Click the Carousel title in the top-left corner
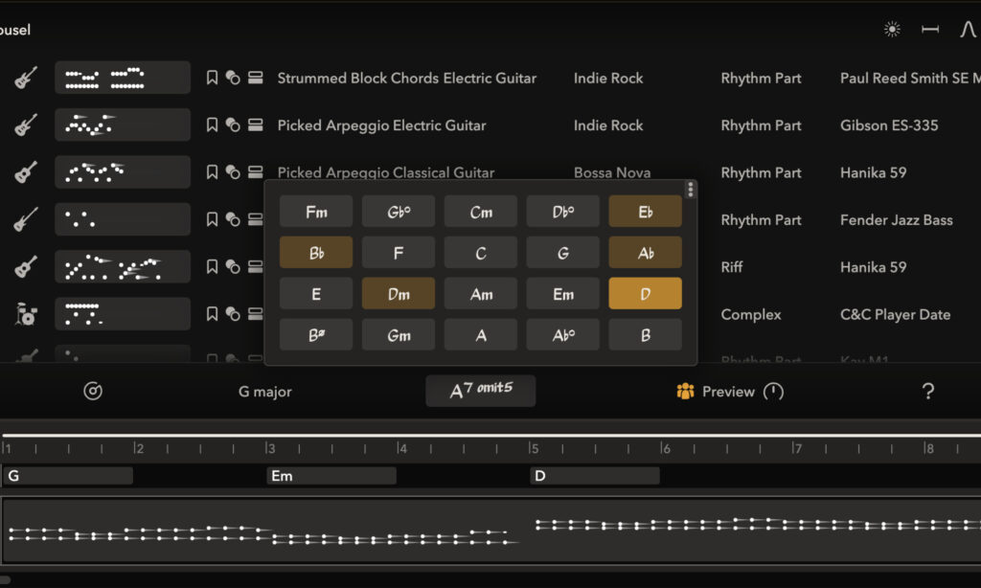This screenshot has height=588, width=981. coord(16,29)
